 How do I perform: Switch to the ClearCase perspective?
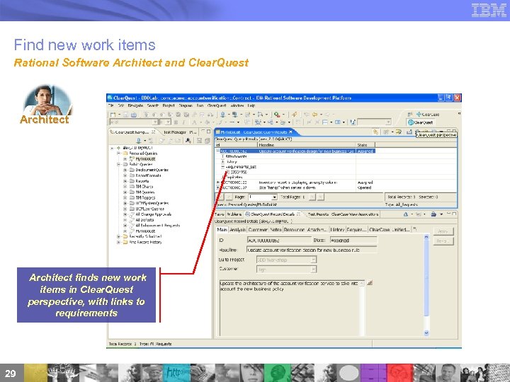(428, 115)
